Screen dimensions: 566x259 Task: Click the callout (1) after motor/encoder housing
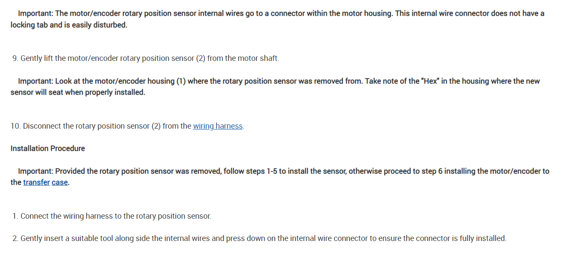point(181,81)
